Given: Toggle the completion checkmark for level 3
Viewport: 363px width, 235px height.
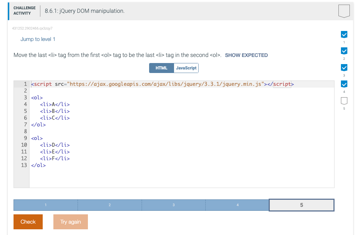Looking at the screenshot, I should (344, 68).
